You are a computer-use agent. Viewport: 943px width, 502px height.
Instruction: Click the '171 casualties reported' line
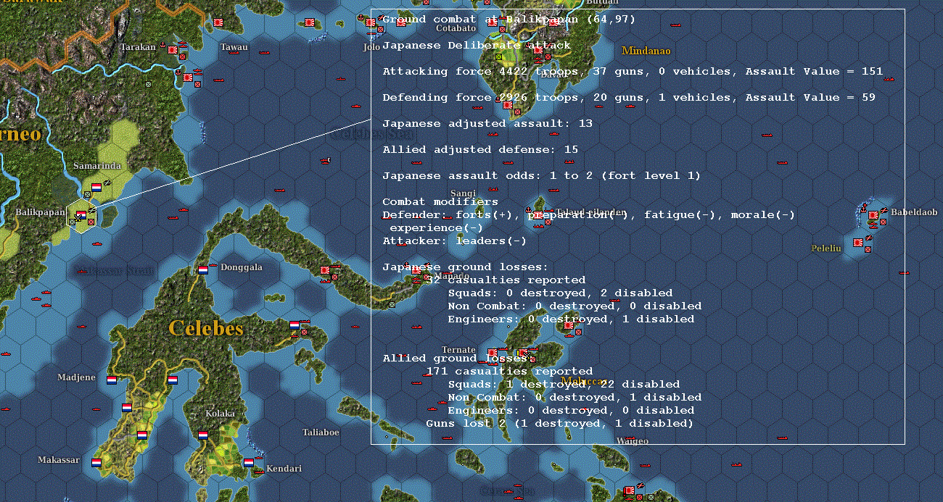tap(509, 371)
